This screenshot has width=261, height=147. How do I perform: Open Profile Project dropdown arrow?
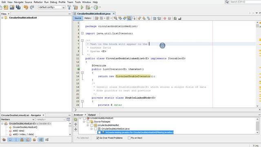click(100, 7)
